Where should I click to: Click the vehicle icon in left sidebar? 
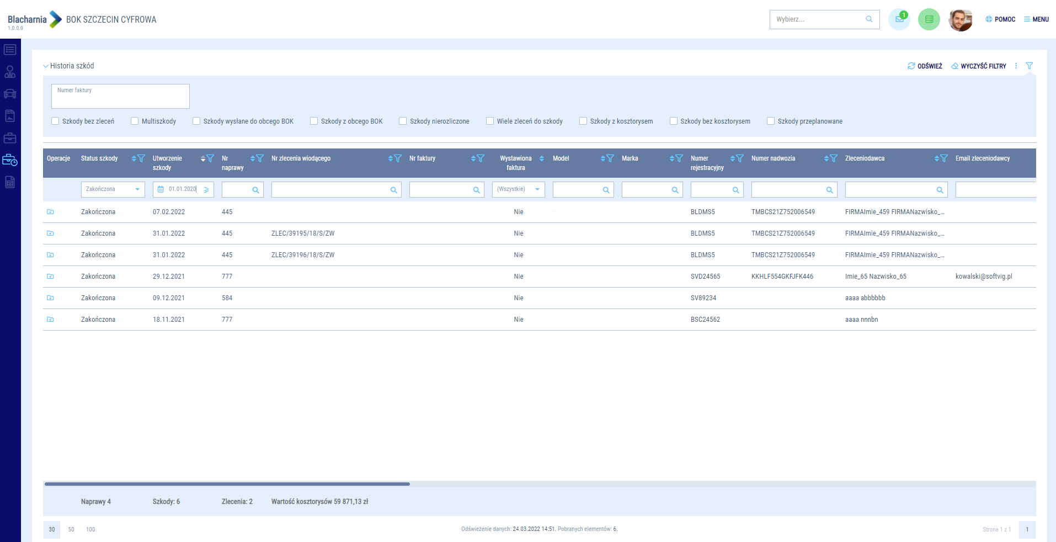[10, 94]
